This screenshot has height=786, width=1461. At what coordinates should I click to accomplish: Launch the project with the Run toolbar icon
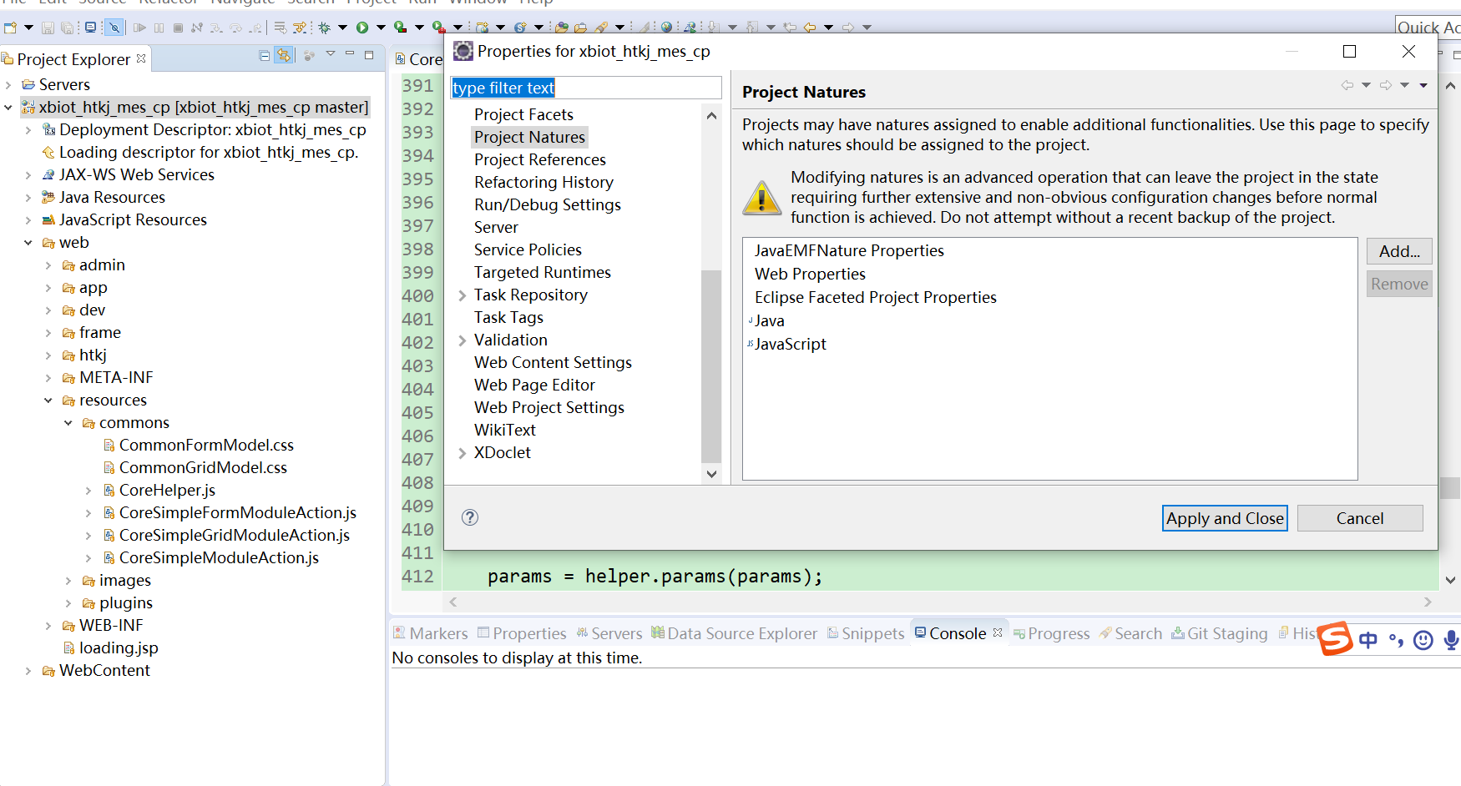point(362,28)
